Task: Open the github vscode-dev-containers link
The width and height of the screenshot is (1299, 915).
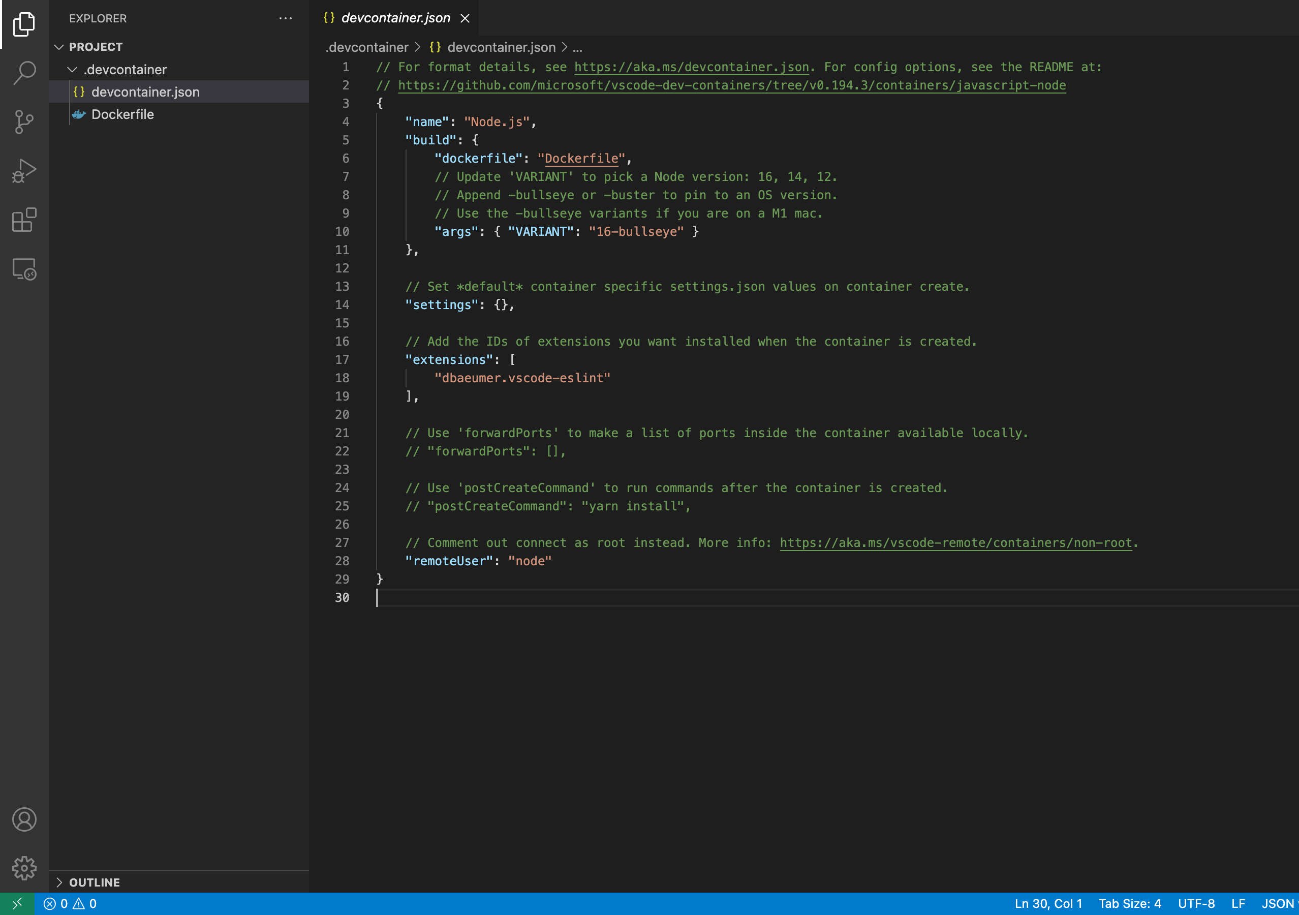Action: tap(732, 85)
